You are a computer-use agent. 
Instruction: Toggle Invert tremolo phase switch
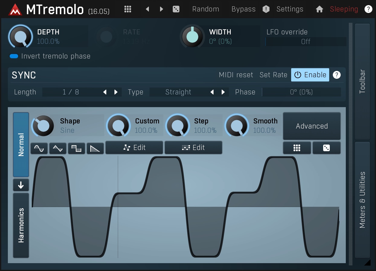tap(14, 56)
